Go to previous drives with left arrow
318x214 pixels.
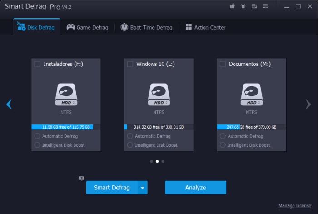click(9, 104)
